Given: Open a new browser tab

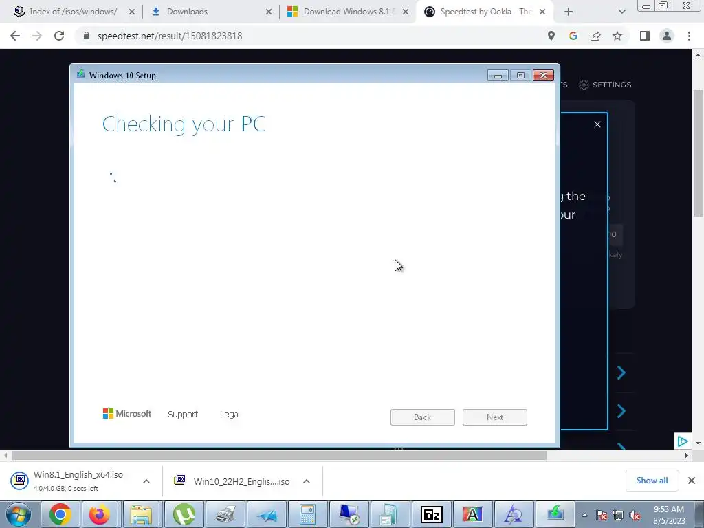Looking at the screenshot, I should pos(569,12).
